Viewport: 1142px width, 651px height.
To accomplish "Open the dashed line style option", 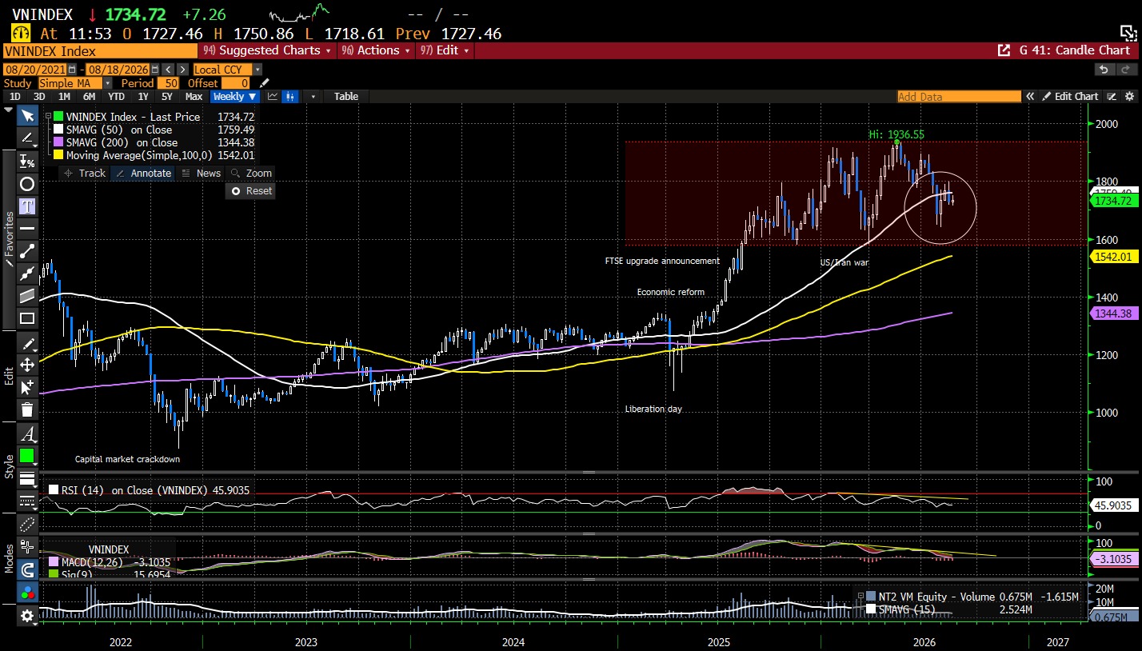I will pos(27,501).
